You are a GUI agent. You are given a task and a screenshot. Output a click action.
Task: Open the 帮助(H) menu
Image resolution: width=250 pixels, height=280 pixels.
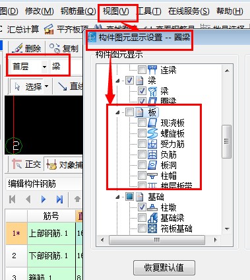coord(230,11)
